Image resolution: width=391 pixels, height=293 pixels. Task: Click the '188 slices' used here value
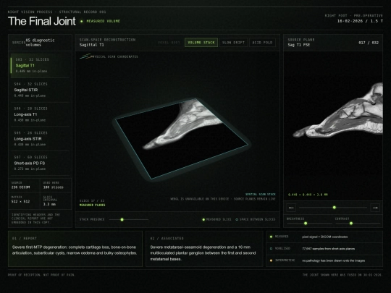click(53, 187)
